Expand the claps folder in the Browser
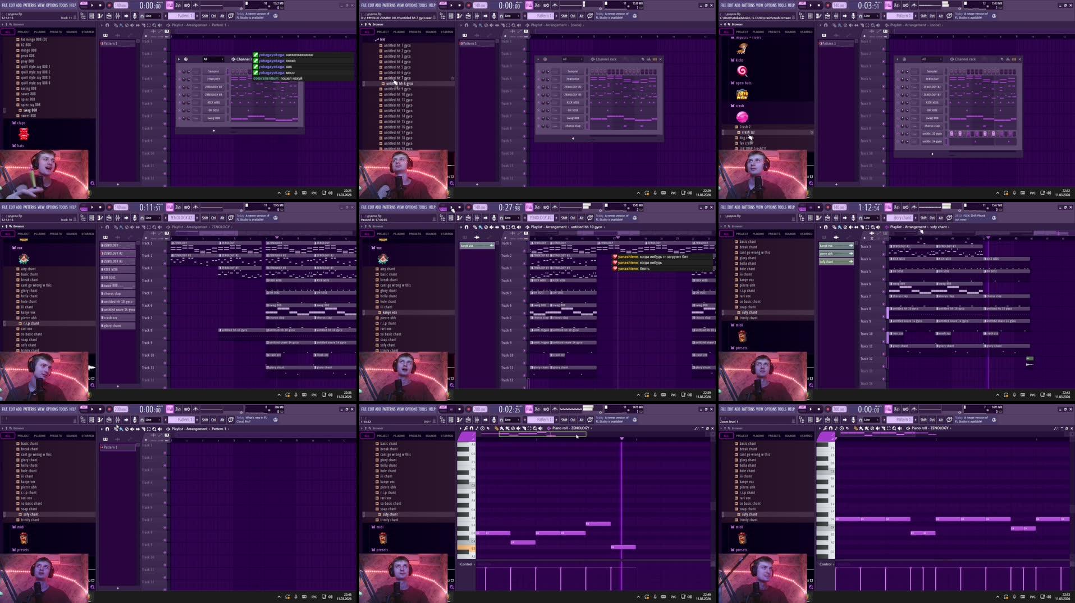This screenshot has height=603, width=1075. 20,122
